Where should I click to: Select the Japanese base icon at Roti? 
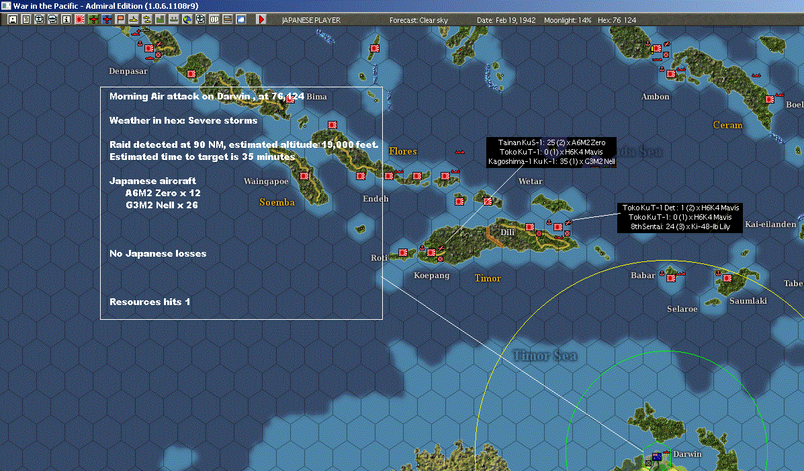point(402,253)
